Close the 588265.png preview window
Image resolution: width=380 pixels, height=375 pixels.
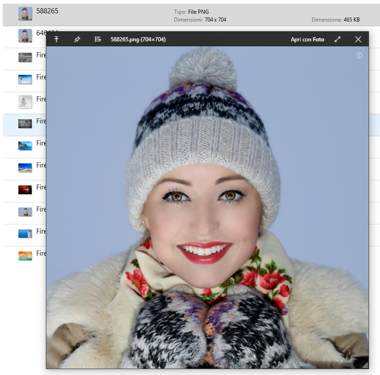358,39
